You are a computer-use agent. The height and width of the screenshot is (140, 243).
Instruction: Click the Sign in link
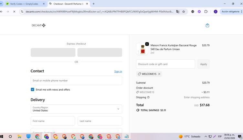118,72
